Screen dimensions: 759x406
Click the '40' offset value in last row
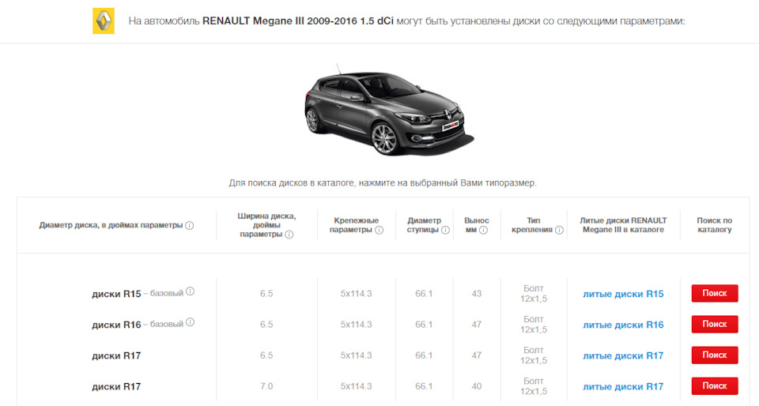coord(476,386)
